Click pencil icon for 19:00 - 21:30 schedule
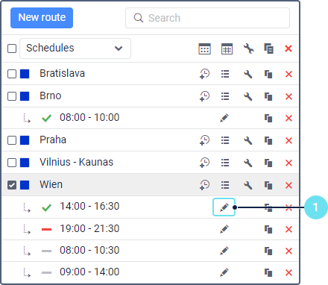This screenshot has width=328, height=285. click(224, 229)
